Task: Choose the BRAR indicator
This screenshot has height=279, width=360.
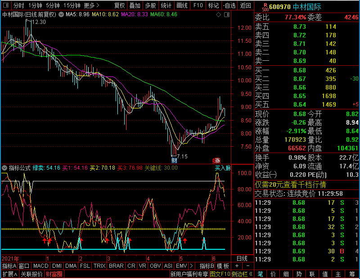Action: tap(116, 266)
